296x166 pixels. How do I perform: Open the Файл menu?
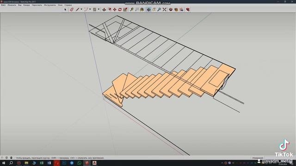click(3, 5)
